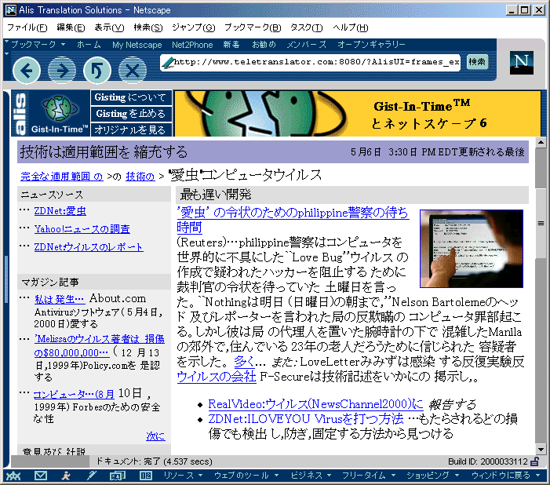Screen dimensions: 550x485
Task: Open the mail envelope icon in taskbar
Action: tap(40, 476)
